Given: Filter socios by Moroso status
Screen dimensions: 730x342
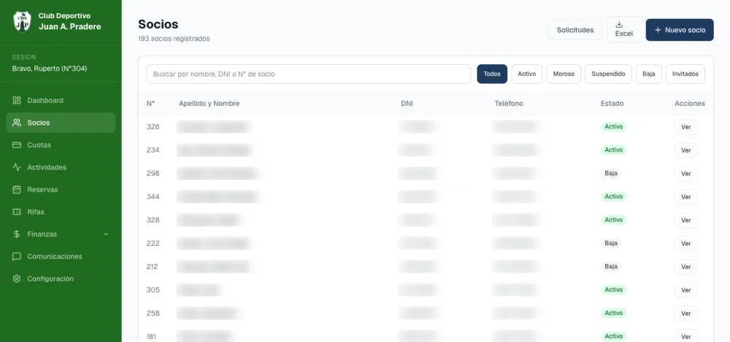Looking at the screenshot, I should [564, 74].
